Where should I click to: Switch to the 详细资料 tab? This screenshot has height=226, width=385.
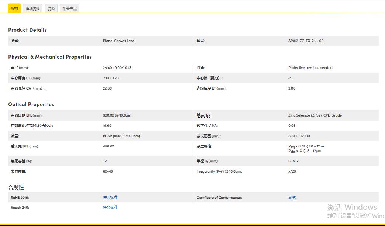coord(33,8)
